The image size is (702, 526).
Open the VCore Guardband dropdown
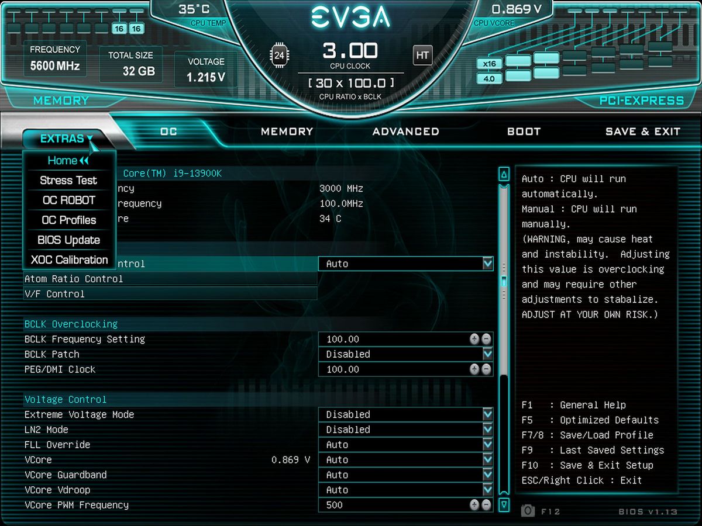point(406,475)
